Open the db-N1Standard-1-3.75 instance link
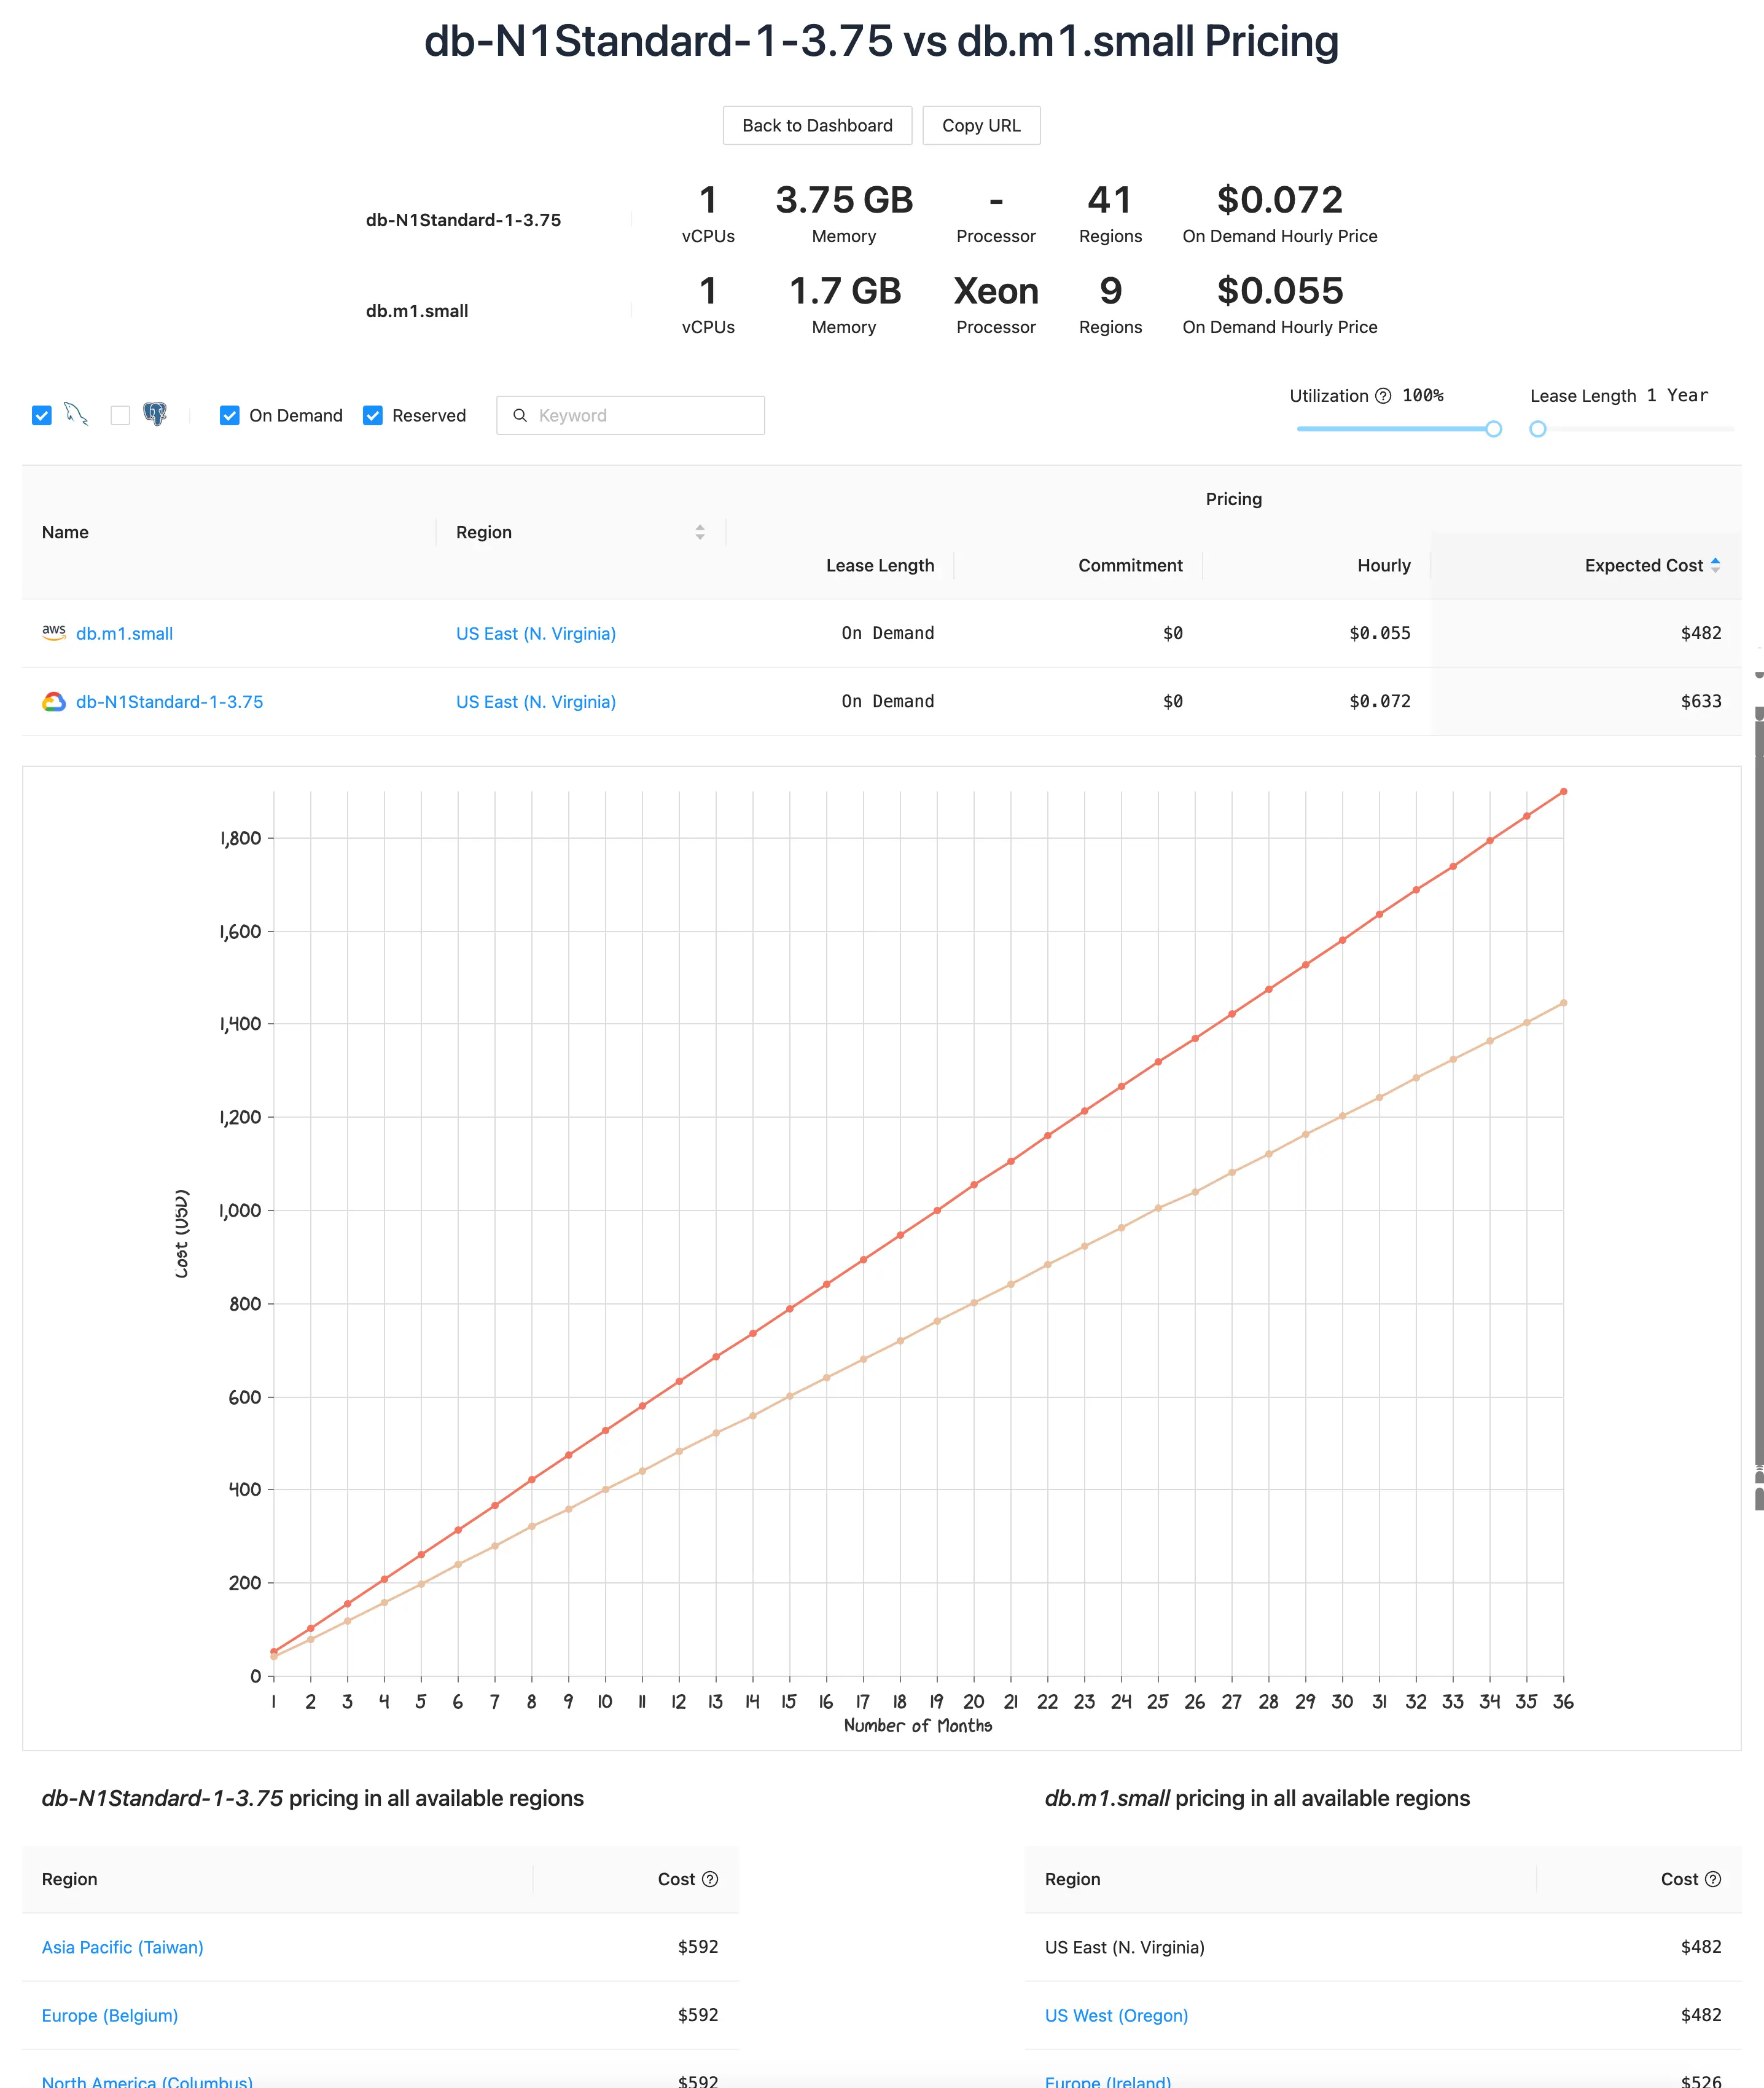 (x=169, y=701)
